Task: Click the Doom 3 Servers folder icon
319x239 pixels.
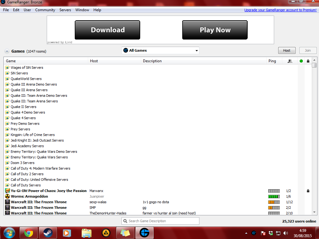Action: 7,163
